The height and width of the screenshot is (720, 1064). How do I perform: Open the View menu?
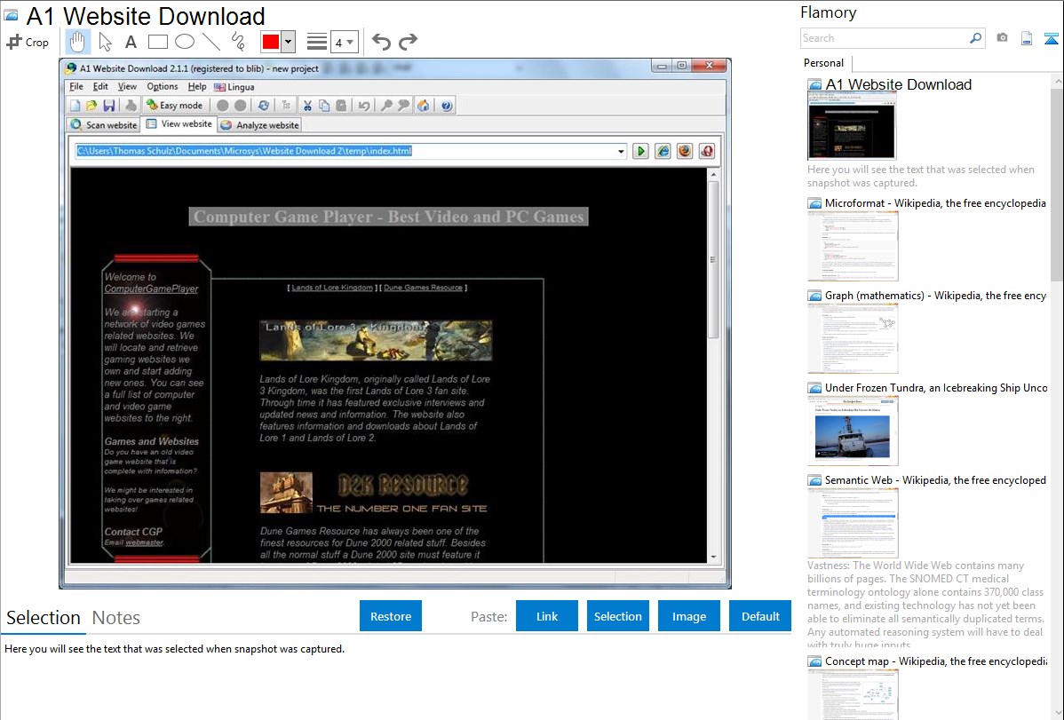[x=127, y=87]
